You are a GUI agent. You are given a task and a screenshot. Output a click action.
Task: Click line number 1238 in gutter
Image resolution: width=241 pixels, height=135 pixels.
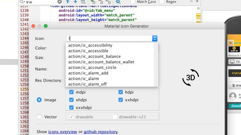pos(24,10)
